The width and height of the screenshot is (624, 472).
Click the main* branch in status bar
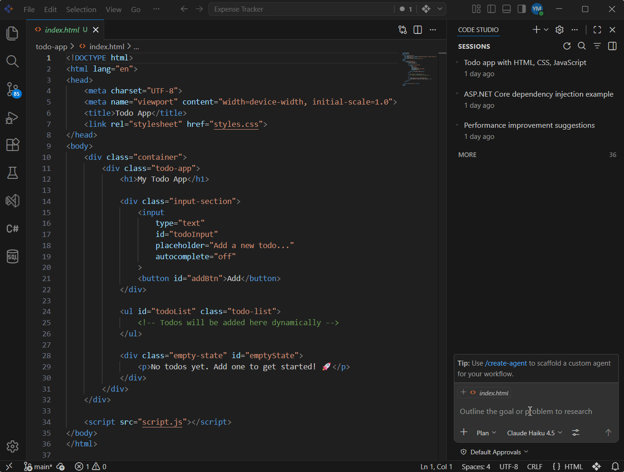pyautogui.click(x=38, y=466)
